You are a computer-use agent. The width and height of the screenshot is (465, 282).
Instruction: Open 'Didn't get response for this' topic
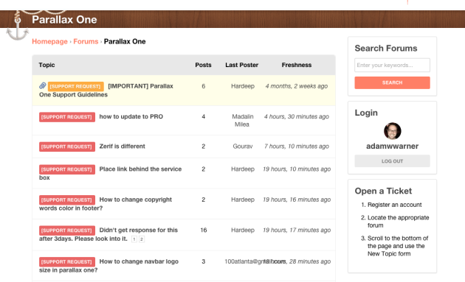pyautogui.click(x=139, y=230)
